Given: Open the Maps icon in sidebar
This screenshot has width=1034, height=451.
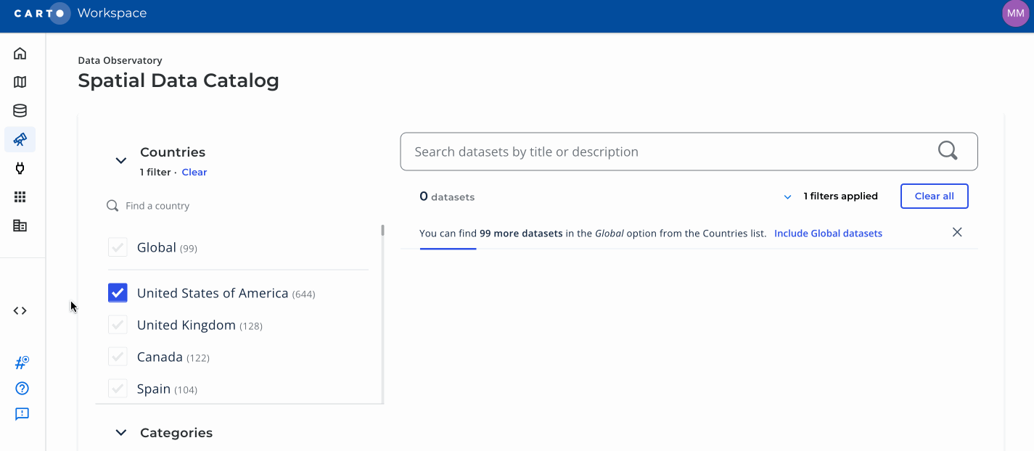Looking at the screenshot, I should [20, 82].
